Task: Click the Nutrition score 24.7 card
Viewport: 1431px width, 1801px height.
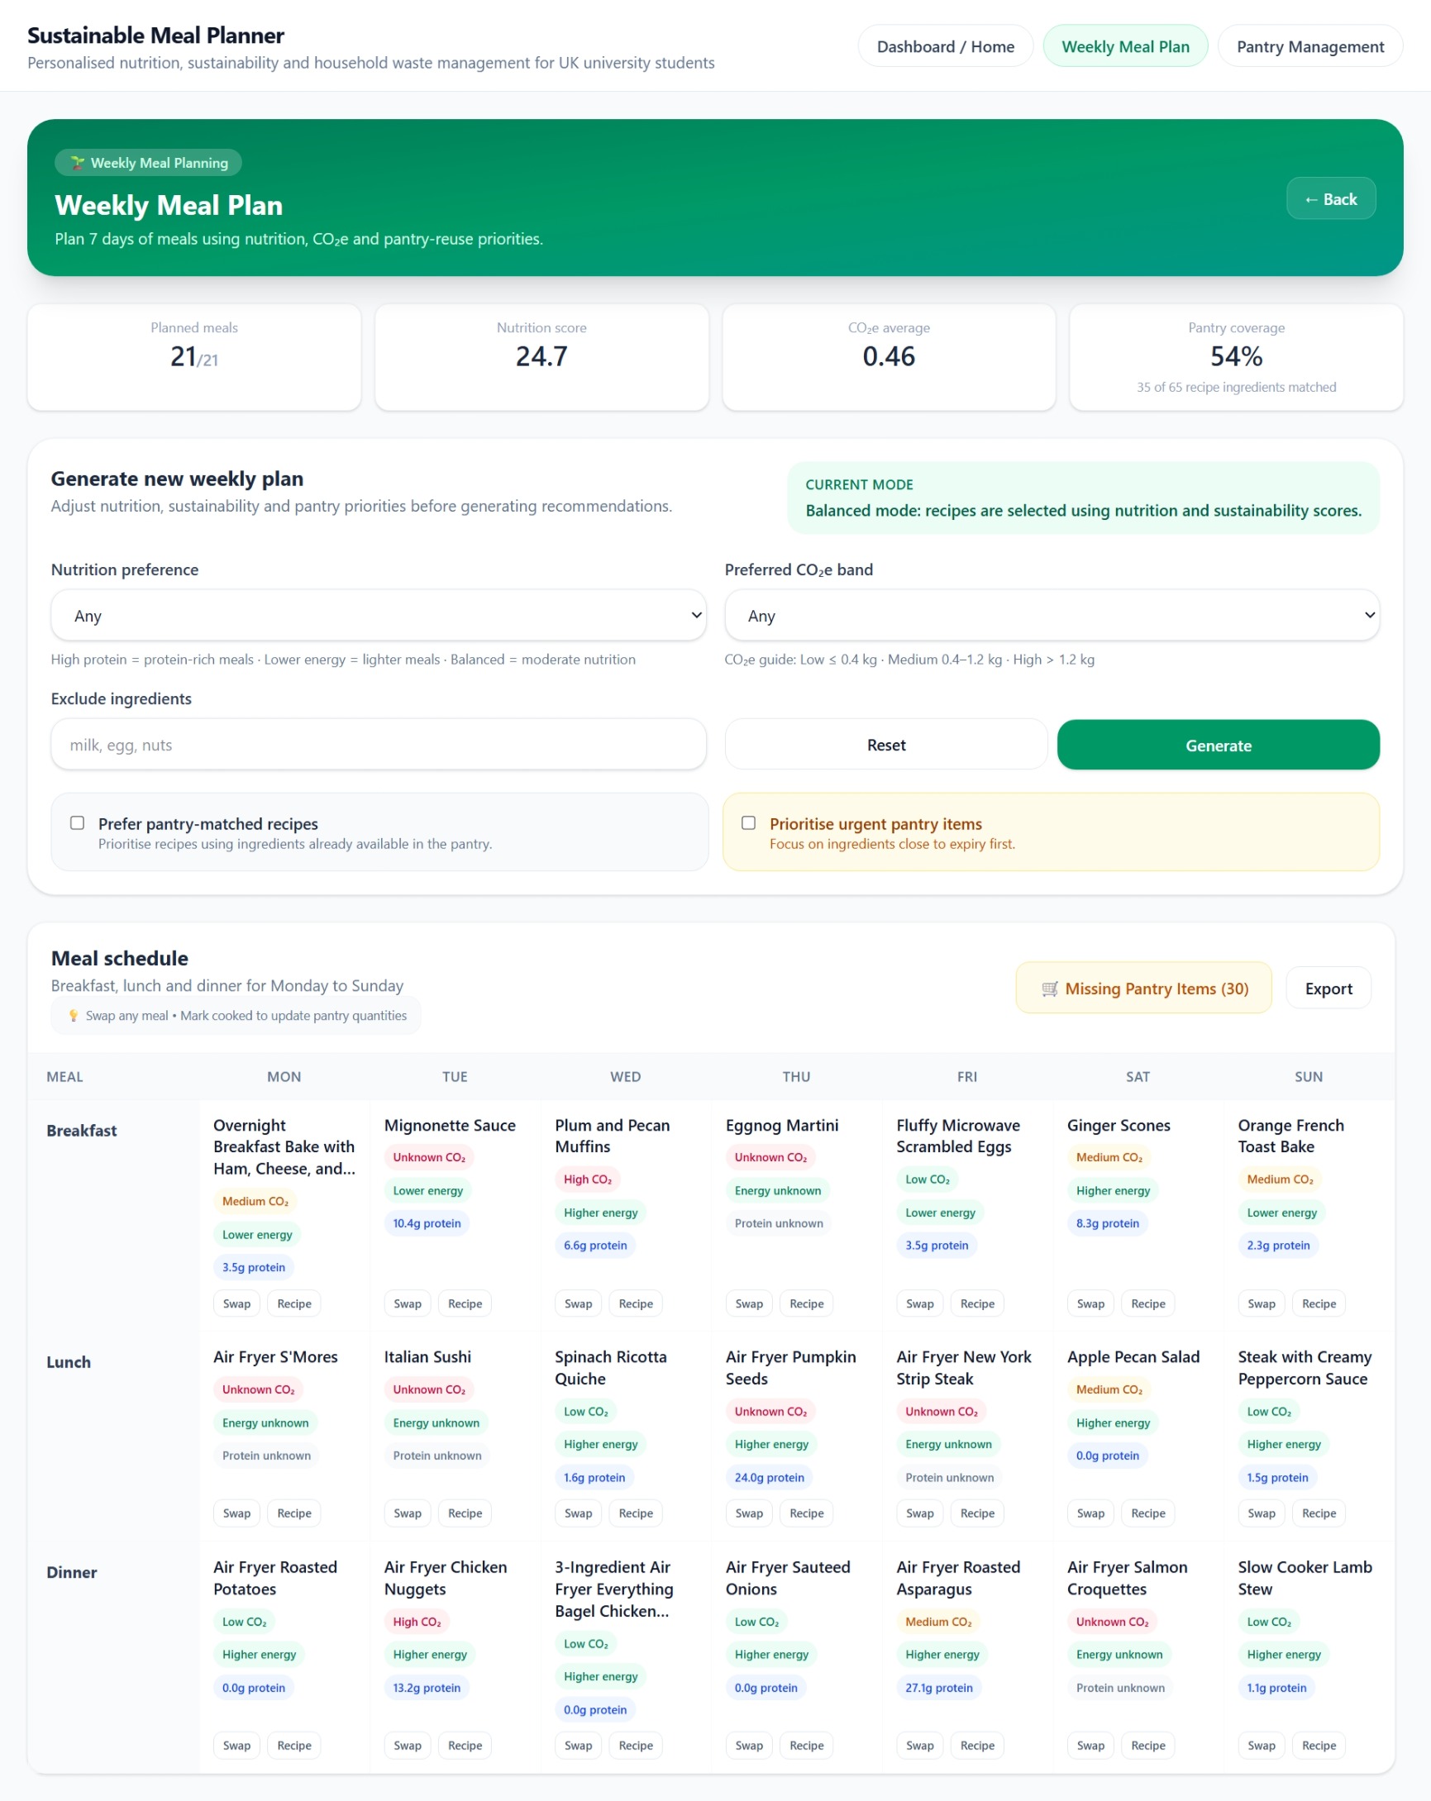Action: coord(541,357)
